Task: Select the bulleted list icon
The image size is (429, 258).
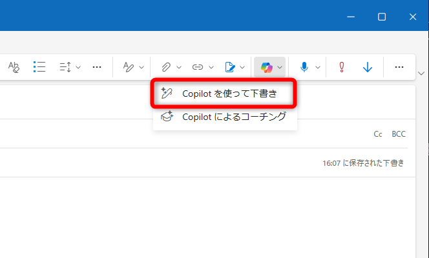Action: tap(39, 67)
